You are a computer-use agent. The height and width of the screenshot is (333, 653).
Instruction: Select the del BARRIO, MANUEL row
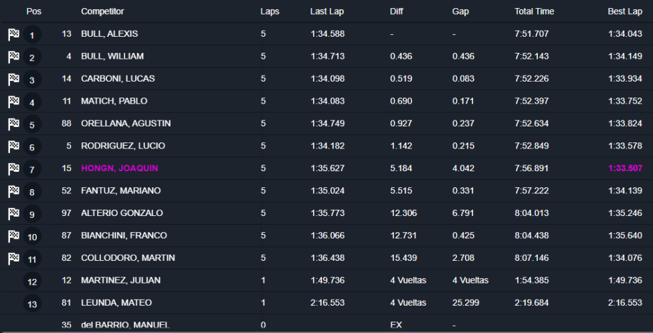pos(125,325)
